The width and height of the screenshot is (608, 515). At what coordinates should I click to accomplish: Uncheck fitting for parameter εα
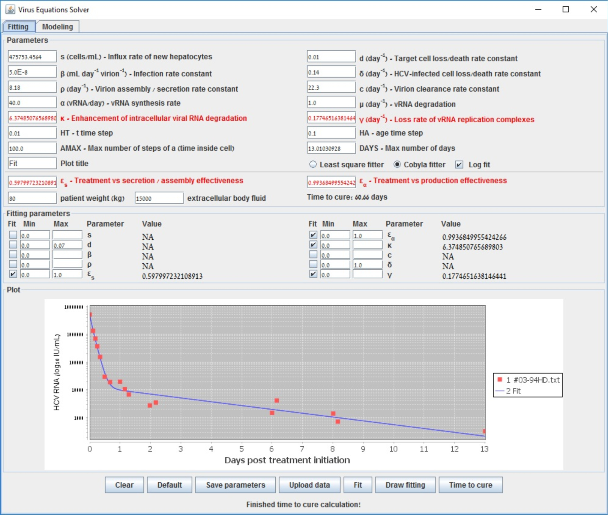pos(313,235)
